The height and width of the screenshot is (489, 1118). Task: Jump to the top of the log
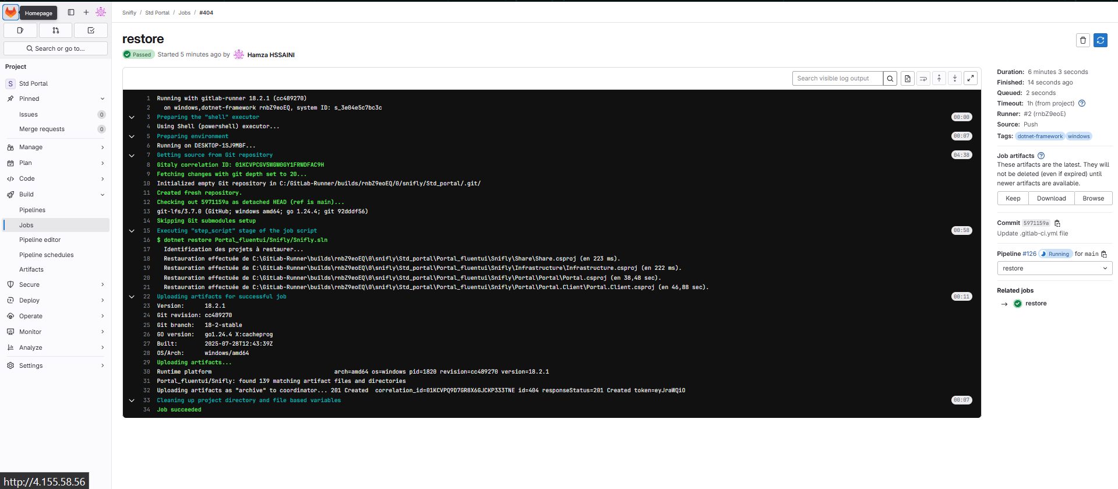[939, 79]
